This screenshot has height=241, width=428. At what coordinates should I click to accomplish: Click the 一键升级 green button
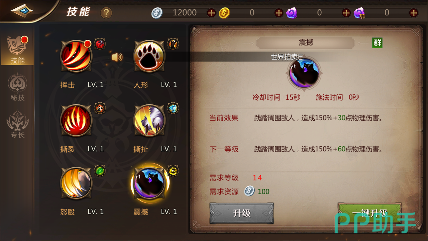(369, 213)
